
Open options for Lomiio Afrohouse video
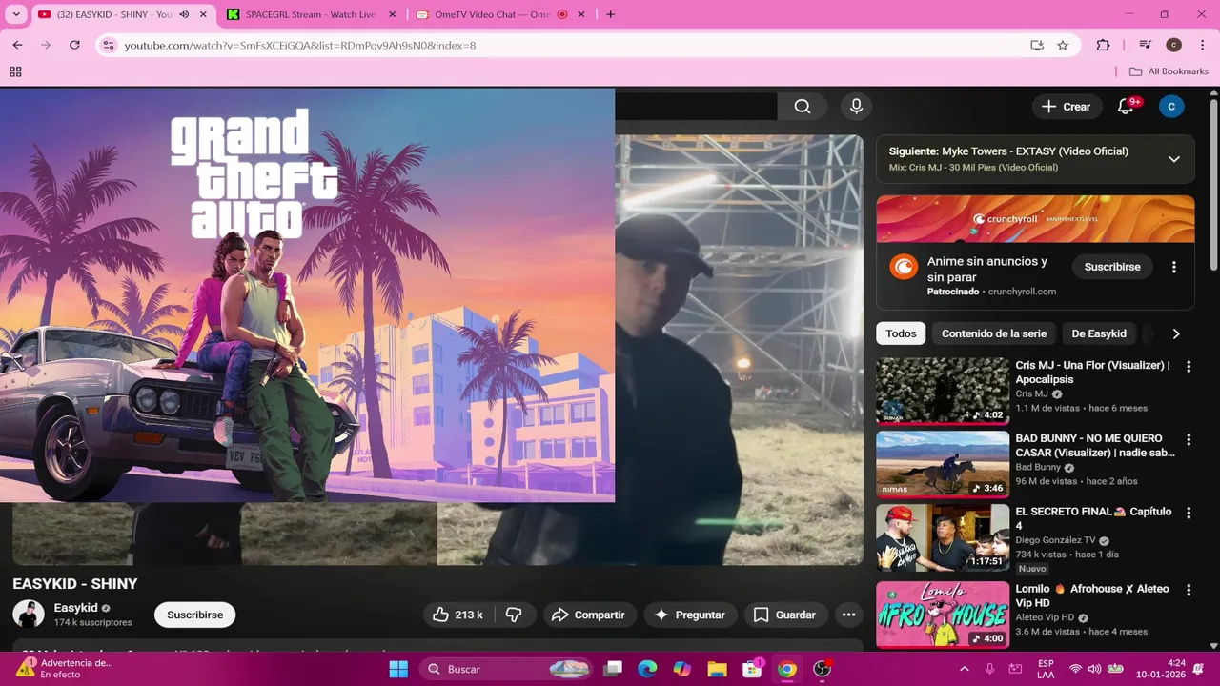(x=1189, y=590)
